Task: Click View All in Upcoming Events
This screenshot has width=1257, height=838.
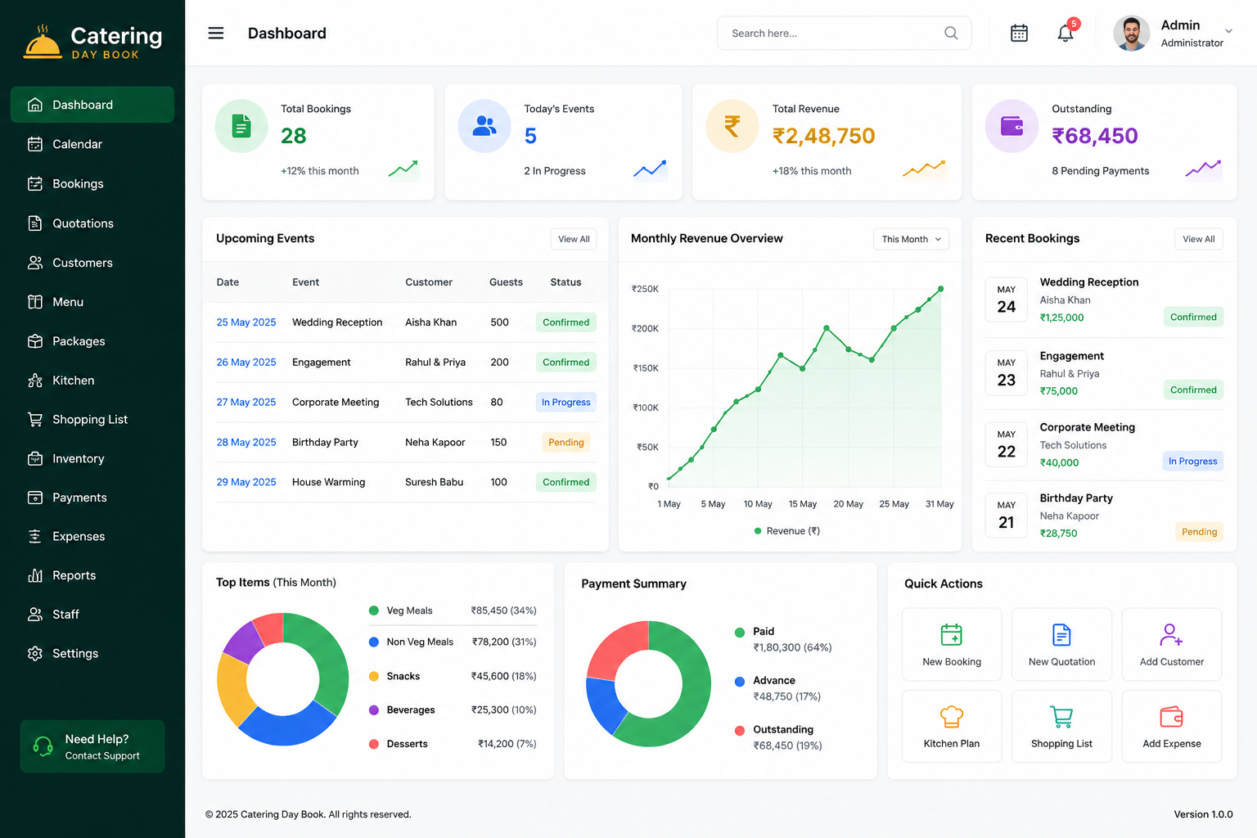Action: pos(574,239)
